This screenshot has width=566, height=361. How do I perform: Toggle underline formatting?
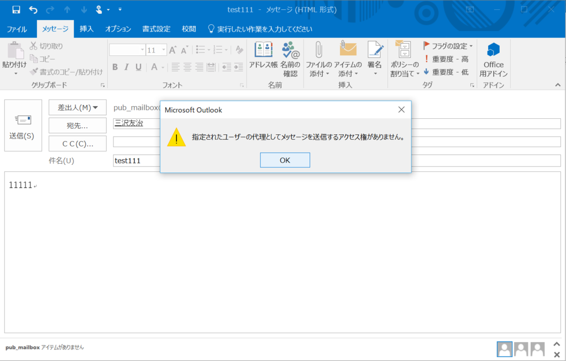(138, 67)
